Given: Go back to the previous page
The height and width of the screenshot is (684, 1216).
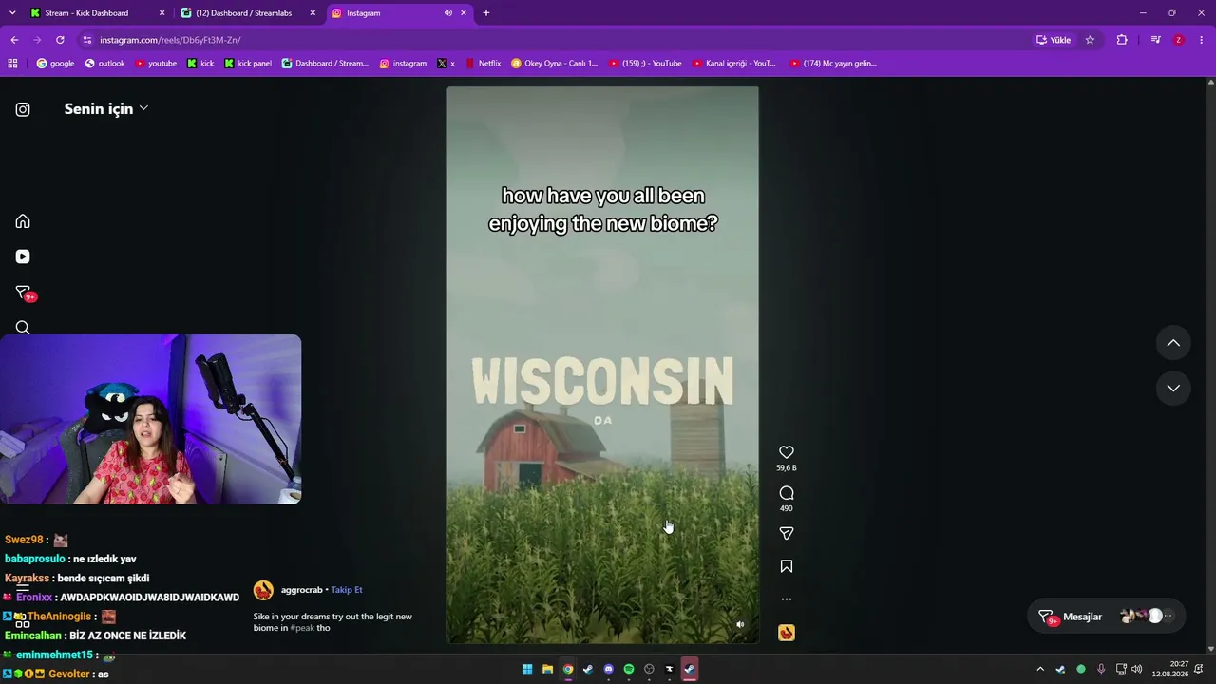Looking at the screenshot, I should point(14,40).
